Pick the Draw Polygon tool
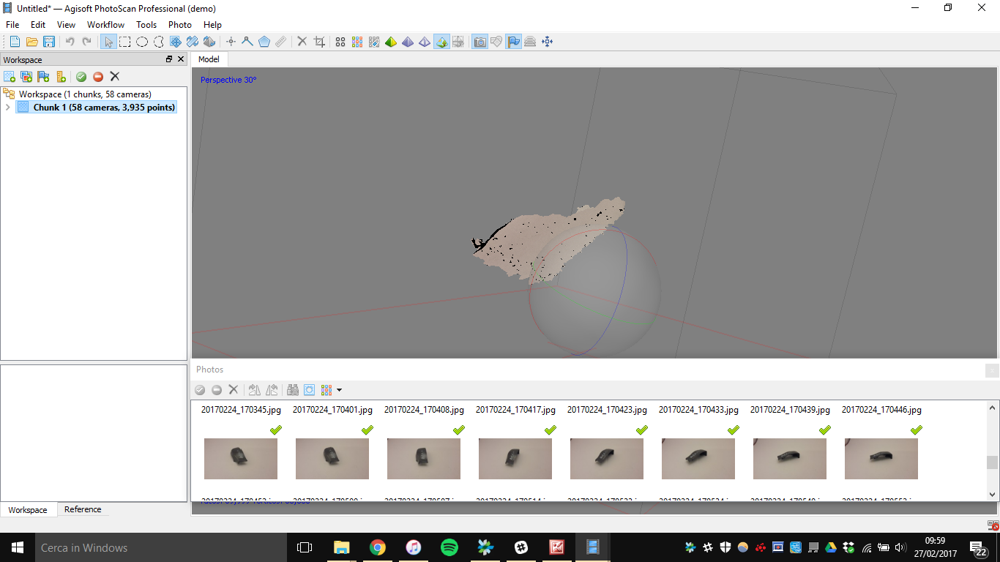Viewport: 1000px width, 562px height. click(x=264, y=42)
